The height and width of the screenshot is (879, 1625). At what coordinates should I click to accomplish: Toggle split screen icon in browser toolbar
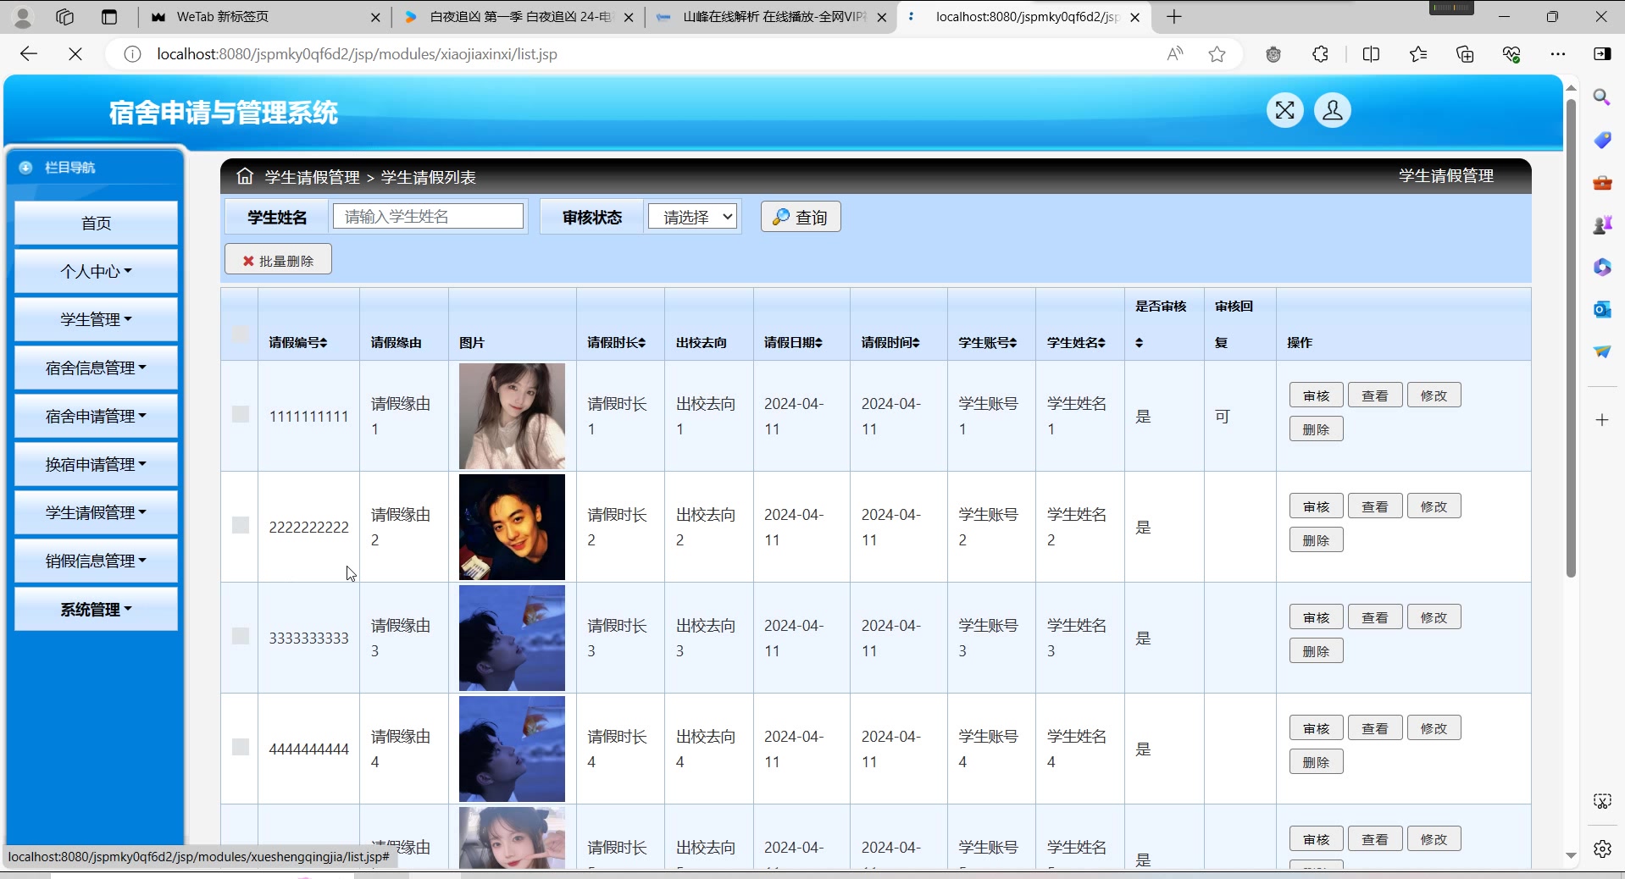pos(1371,54)
